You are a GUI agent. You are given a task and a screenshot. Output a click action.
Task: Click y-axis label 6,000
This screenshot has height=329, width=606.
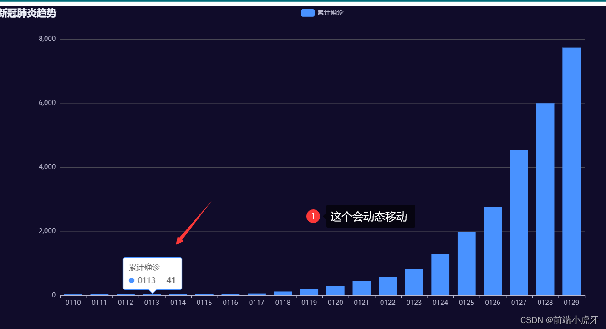47,103
